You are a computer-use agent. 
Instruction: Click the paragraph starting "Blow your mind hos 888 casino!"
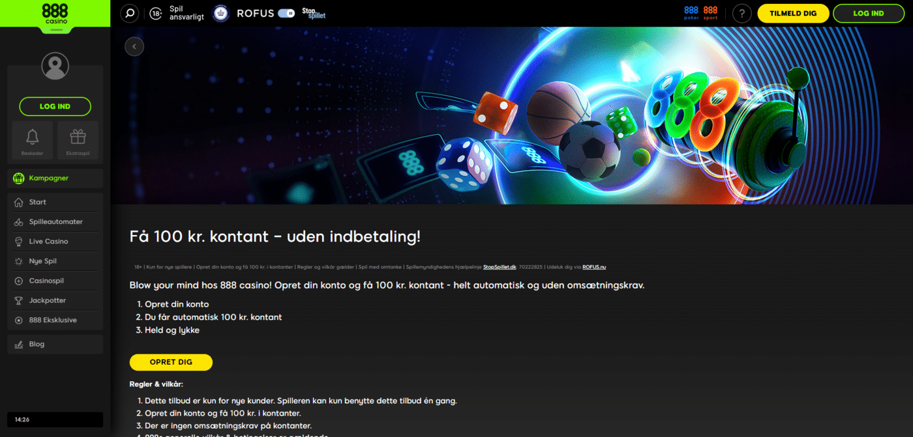coord(387,285)
